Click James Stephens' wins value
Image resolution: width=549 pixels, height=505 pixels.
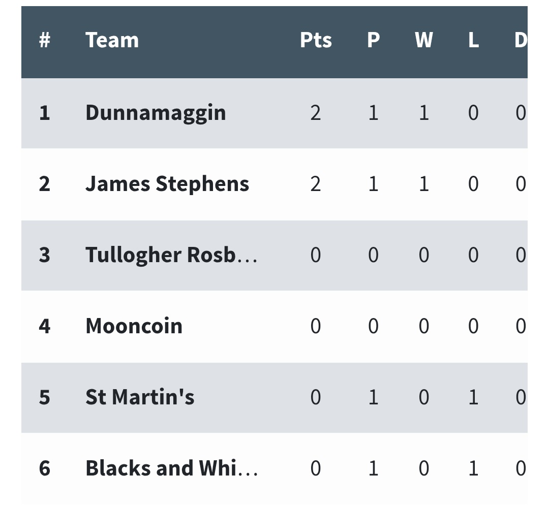click(x=423, y=184)
